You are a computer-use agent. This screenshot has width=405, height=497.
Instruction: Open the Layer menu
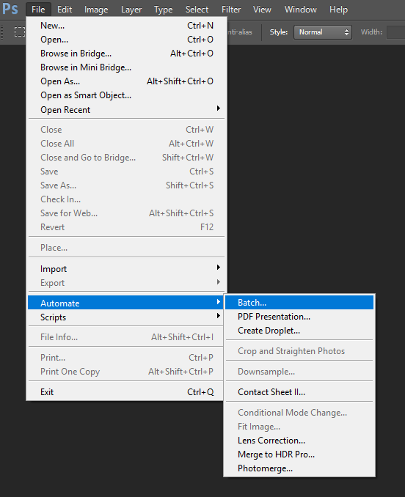[x=131, y=10]
